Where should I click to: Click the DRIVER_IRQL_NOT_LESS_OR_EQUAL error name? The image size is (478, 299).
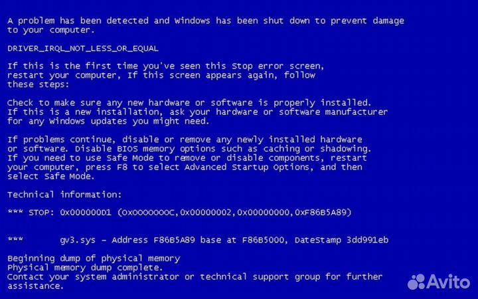pos(83,49)
